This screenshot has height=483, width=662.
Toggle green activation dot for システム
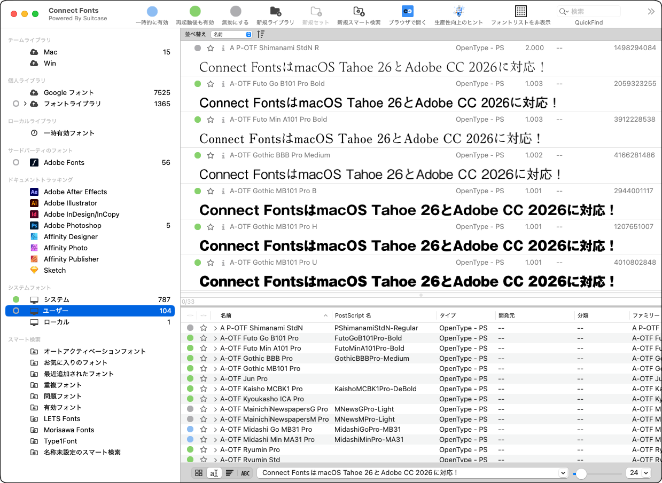tap(16, 299)
